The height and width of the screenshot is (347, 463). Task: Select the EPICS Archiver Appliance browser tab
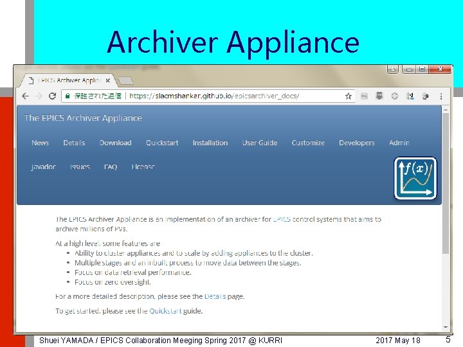coord(69,80)
